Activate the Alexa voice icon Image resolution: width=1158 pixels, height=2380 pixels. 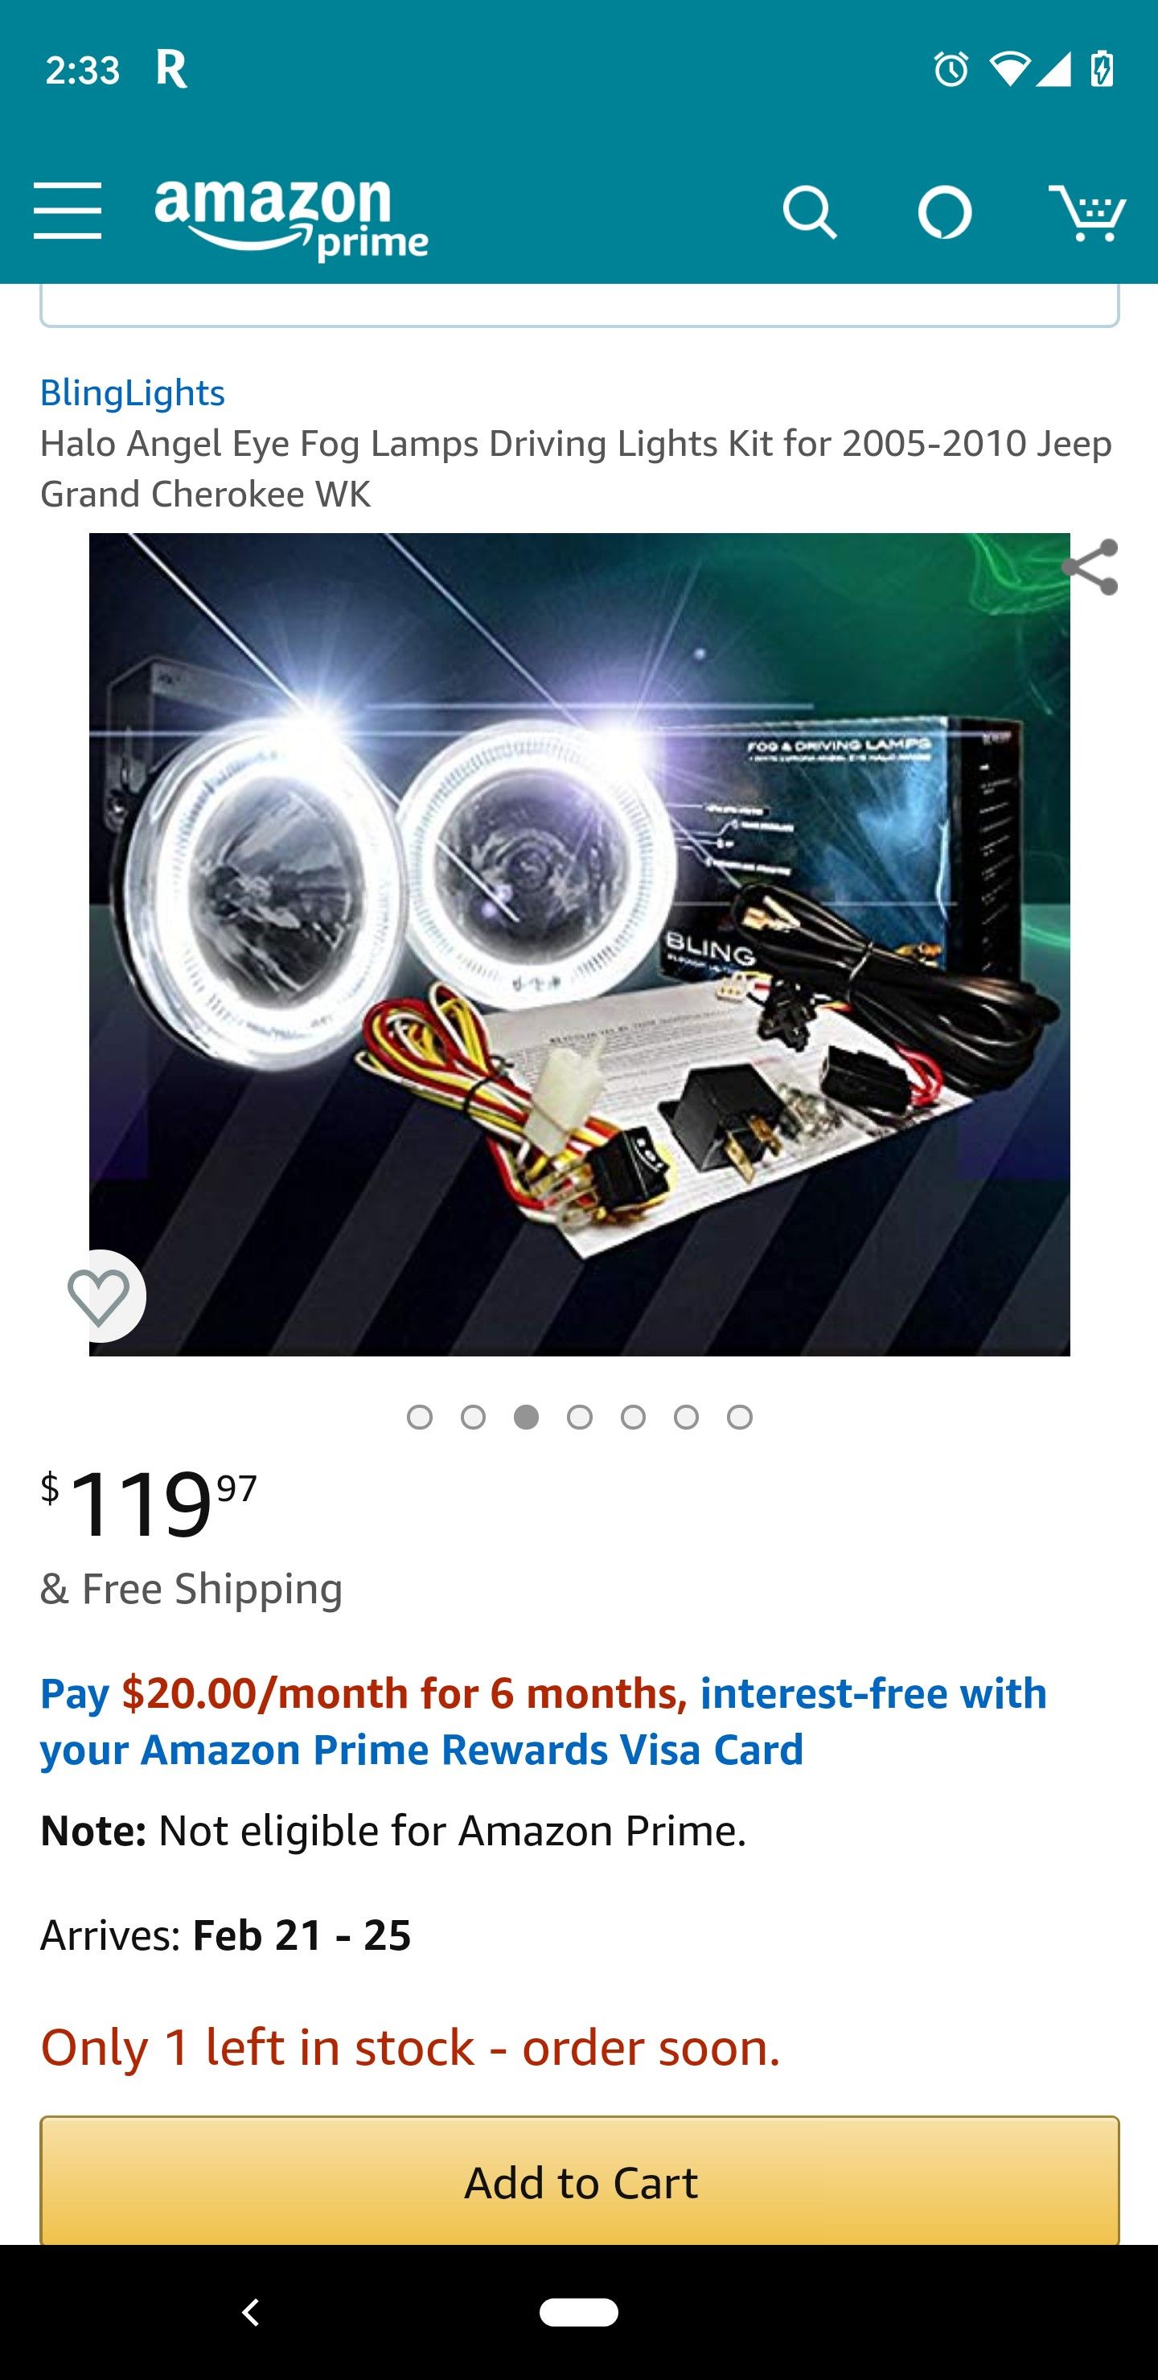pyautogui.click(x=945, y=212)
